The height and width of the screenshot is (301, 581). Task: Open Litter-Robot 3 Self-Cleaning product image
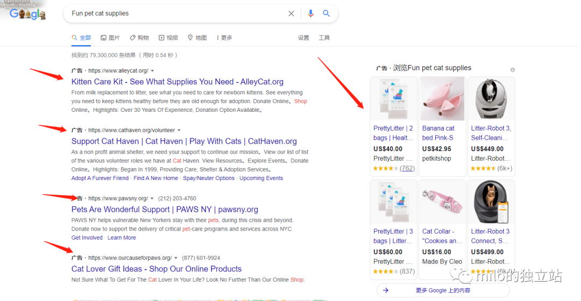coord(491,99)
